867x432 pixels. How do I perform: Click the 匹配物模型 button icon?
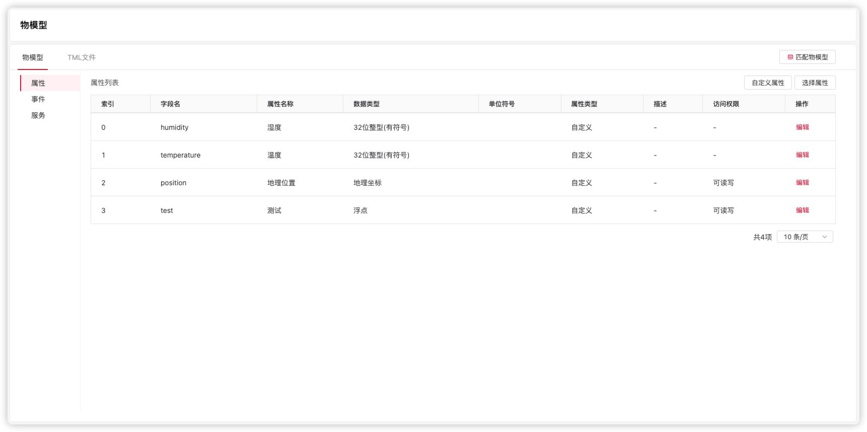coord(790,57)
